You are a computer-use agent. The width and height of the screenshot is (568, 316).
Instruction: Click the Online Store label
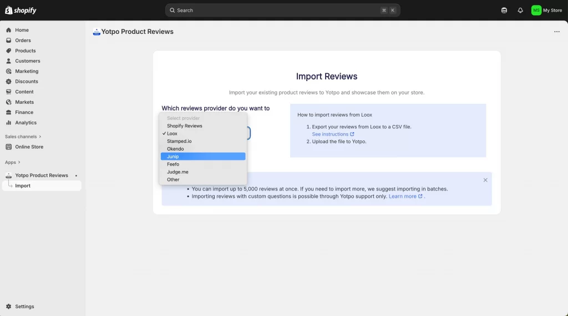click(x=29, y=147)
